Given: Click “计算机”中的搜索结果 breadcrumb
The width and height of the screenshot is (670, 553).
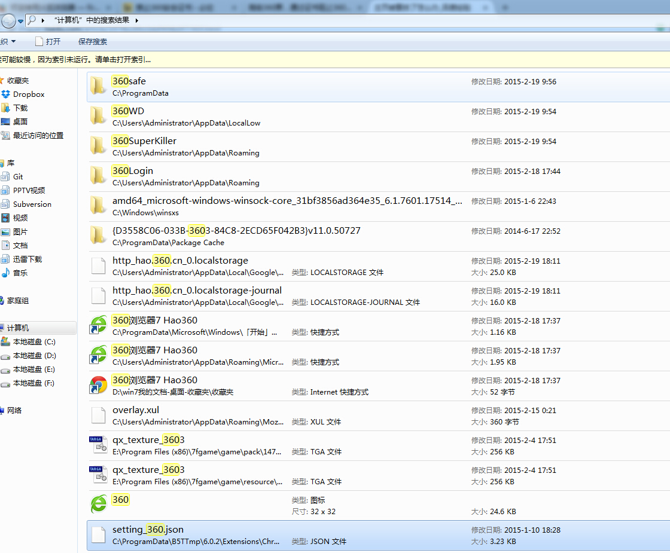Looking at the screenshot, I should point(92,20).
